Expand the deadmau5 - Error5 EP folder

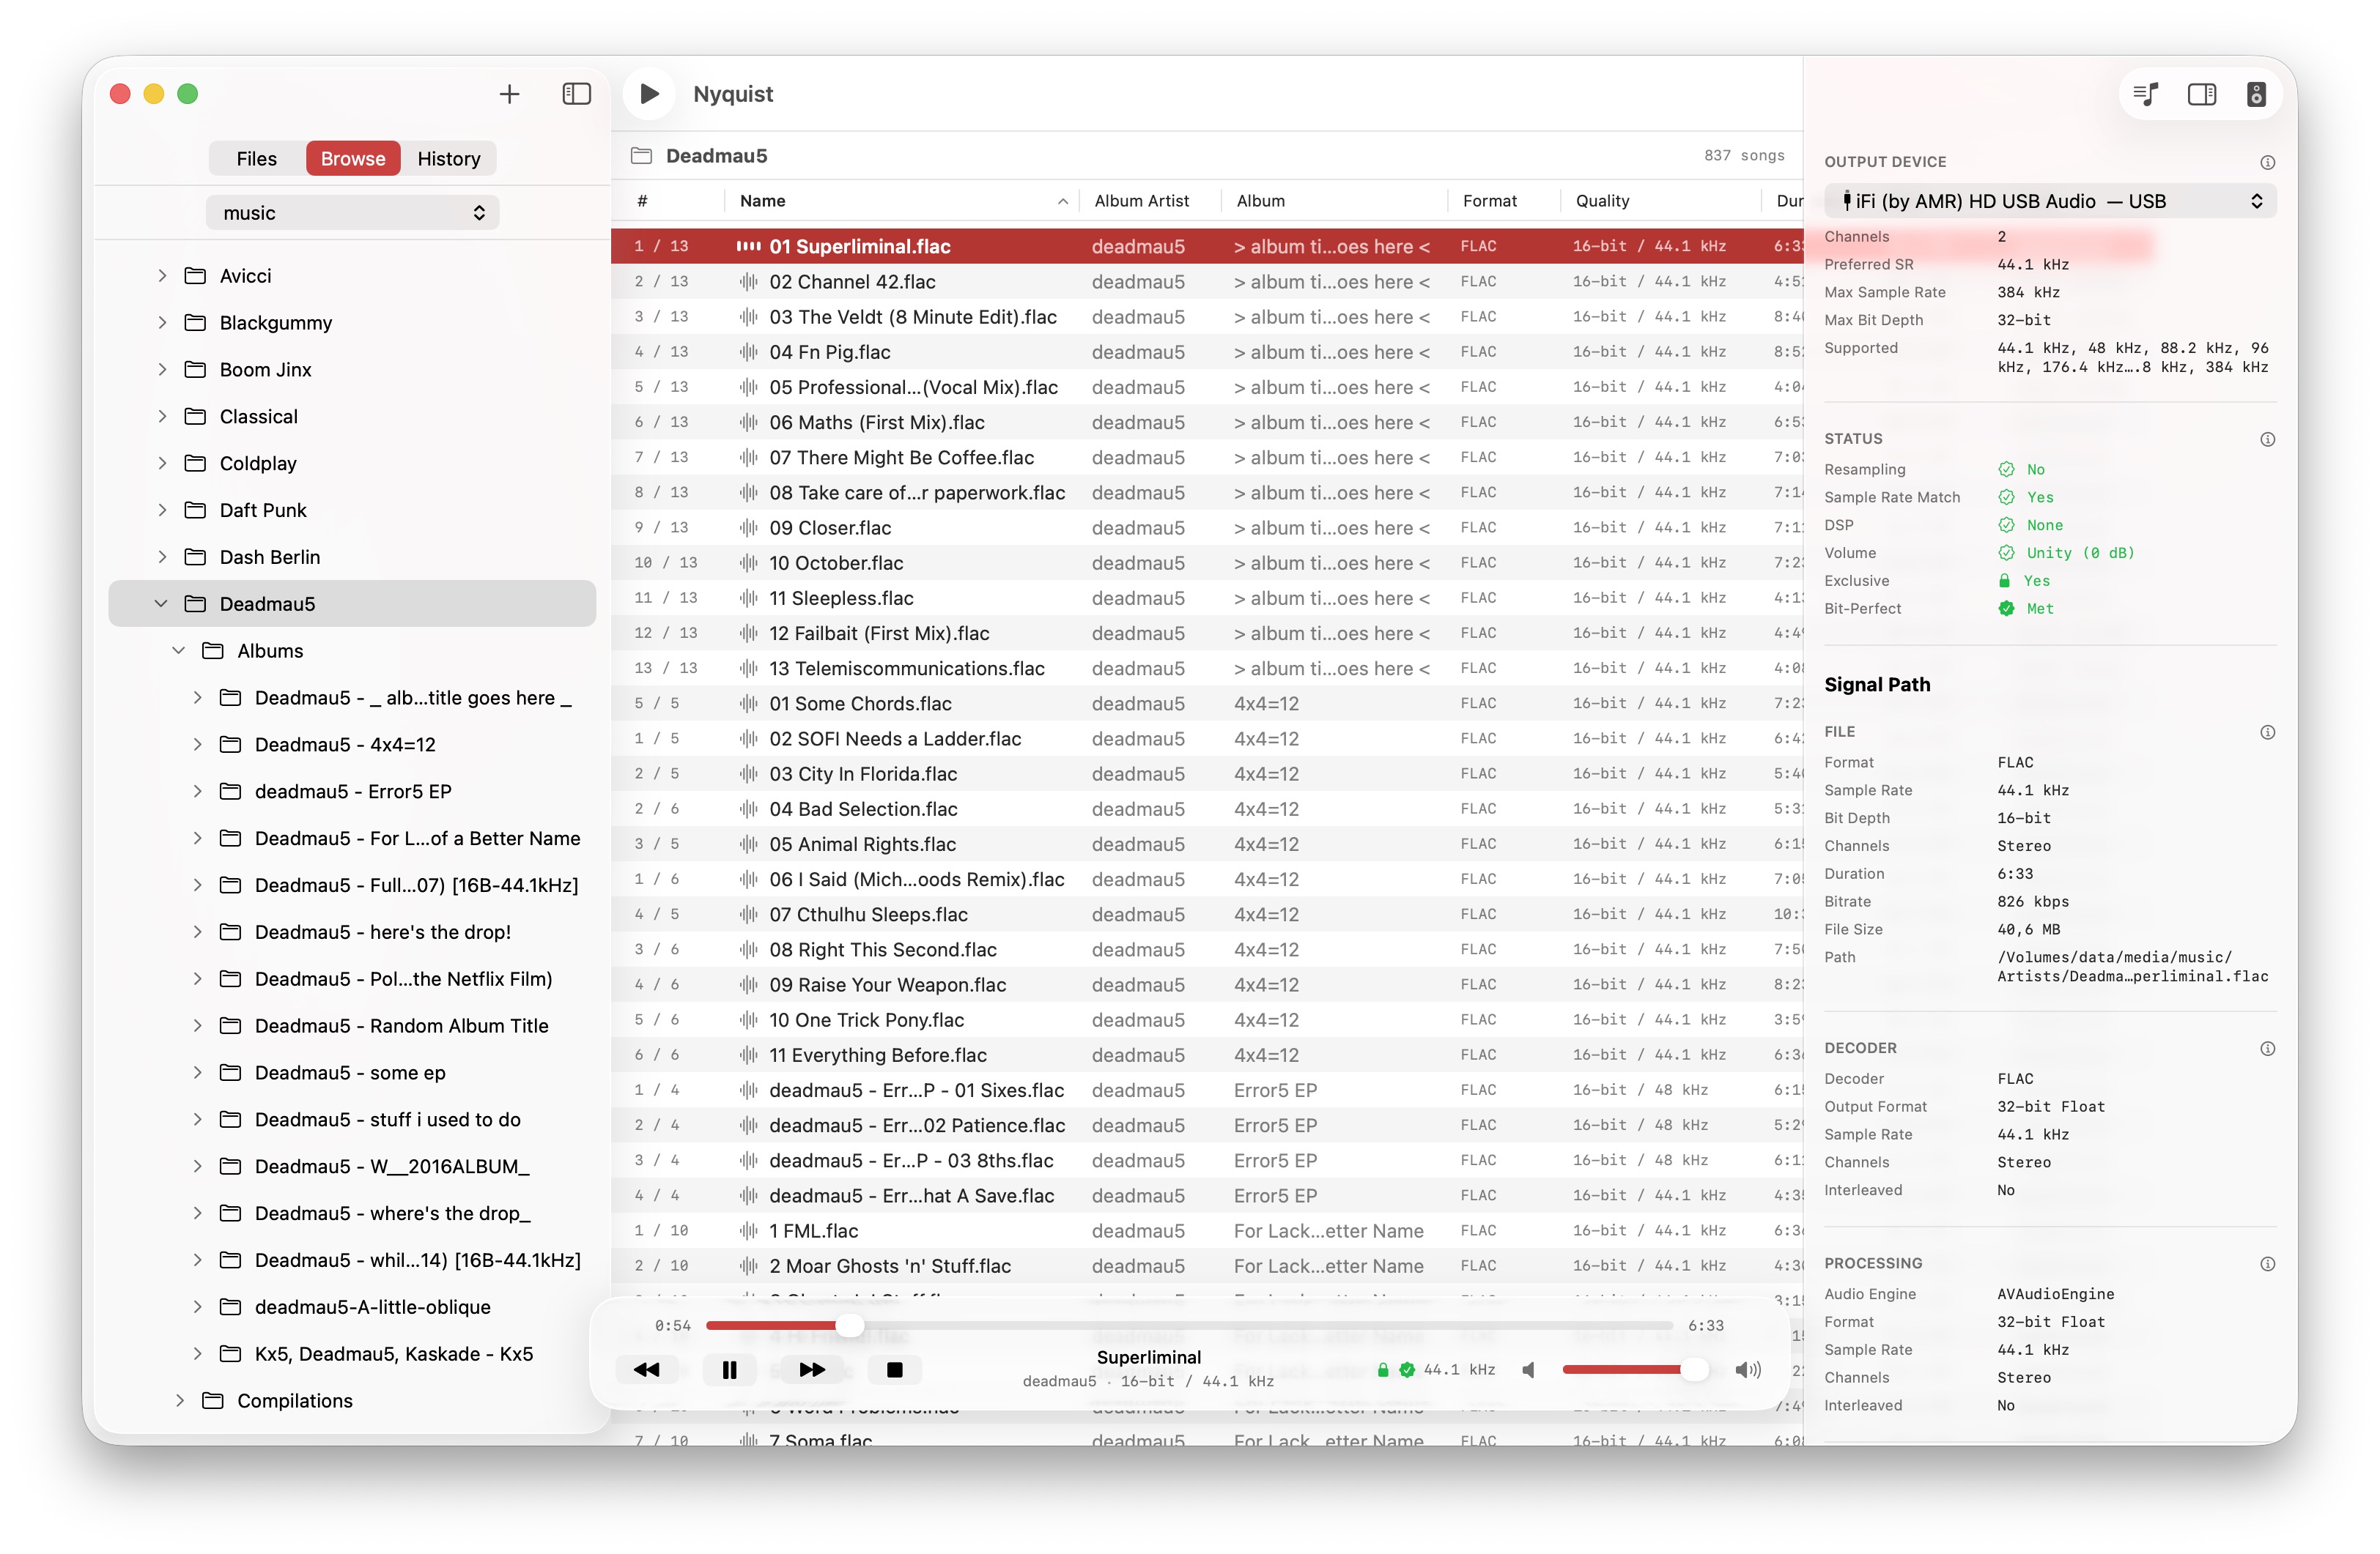(197, 792)
